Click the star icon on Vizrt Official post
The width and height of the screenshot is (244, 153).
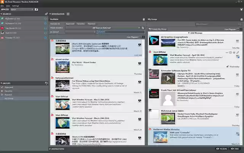(x=234, y=52)
